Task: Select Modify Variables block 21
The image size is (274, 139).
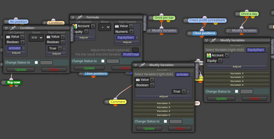Action: 244,31
